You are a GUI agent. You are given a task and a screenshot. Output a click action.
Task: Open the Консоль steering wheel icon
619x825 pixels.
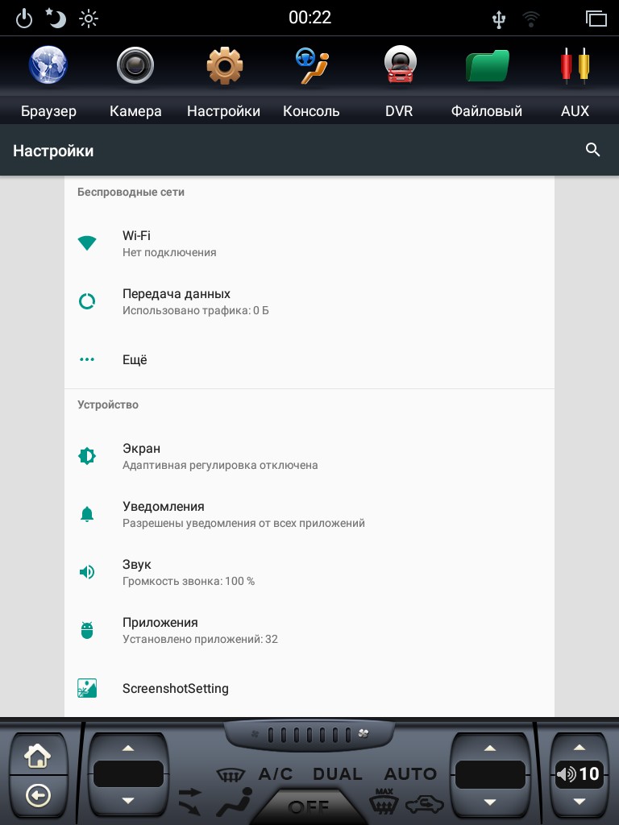(311, 66)
